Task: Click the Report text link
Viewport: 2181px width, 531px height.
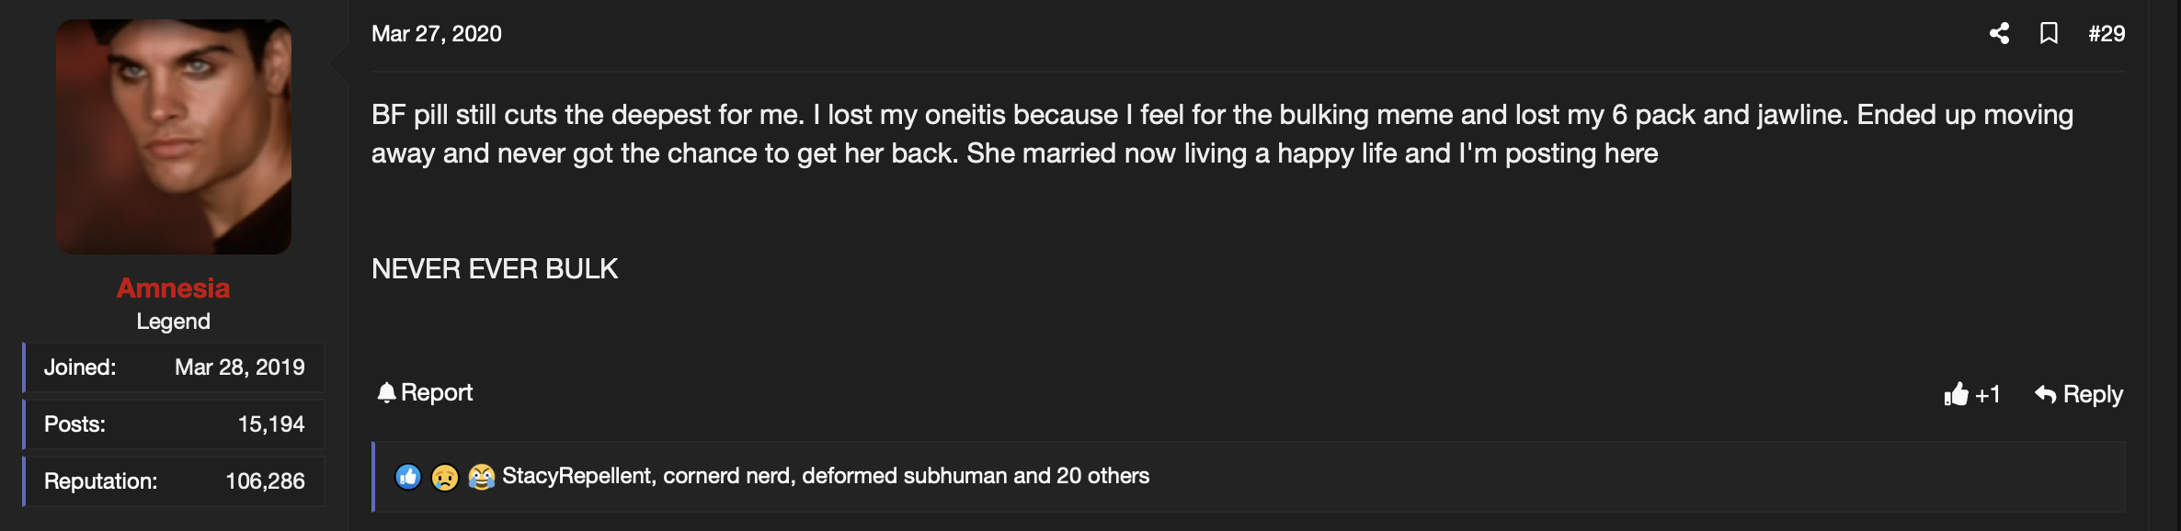Action: [x=437, y=393]
